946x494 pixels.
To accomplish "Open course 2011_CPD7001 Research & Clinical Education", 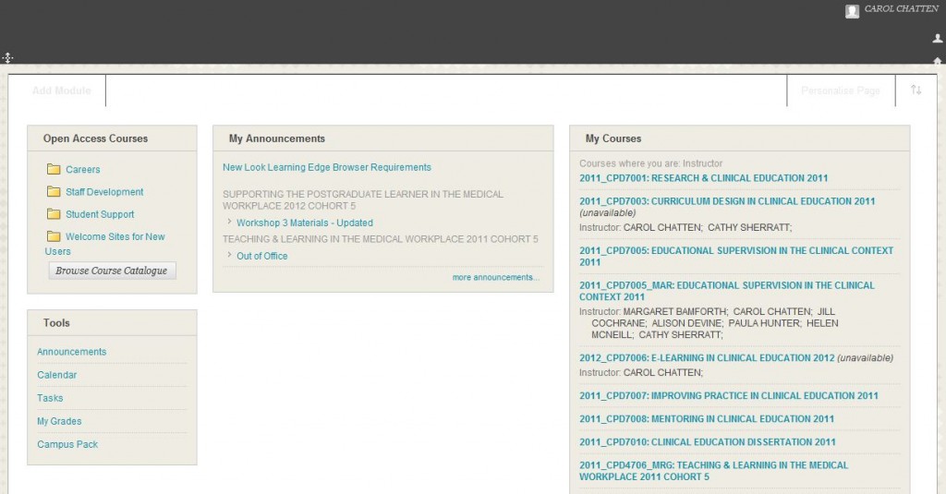I will [x=703, y=178].
